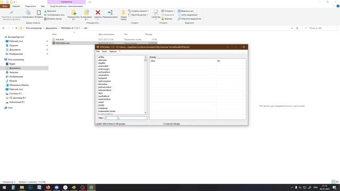Click Select none (Снять выделение) in ribbon
340x191 pixels.
188,15
